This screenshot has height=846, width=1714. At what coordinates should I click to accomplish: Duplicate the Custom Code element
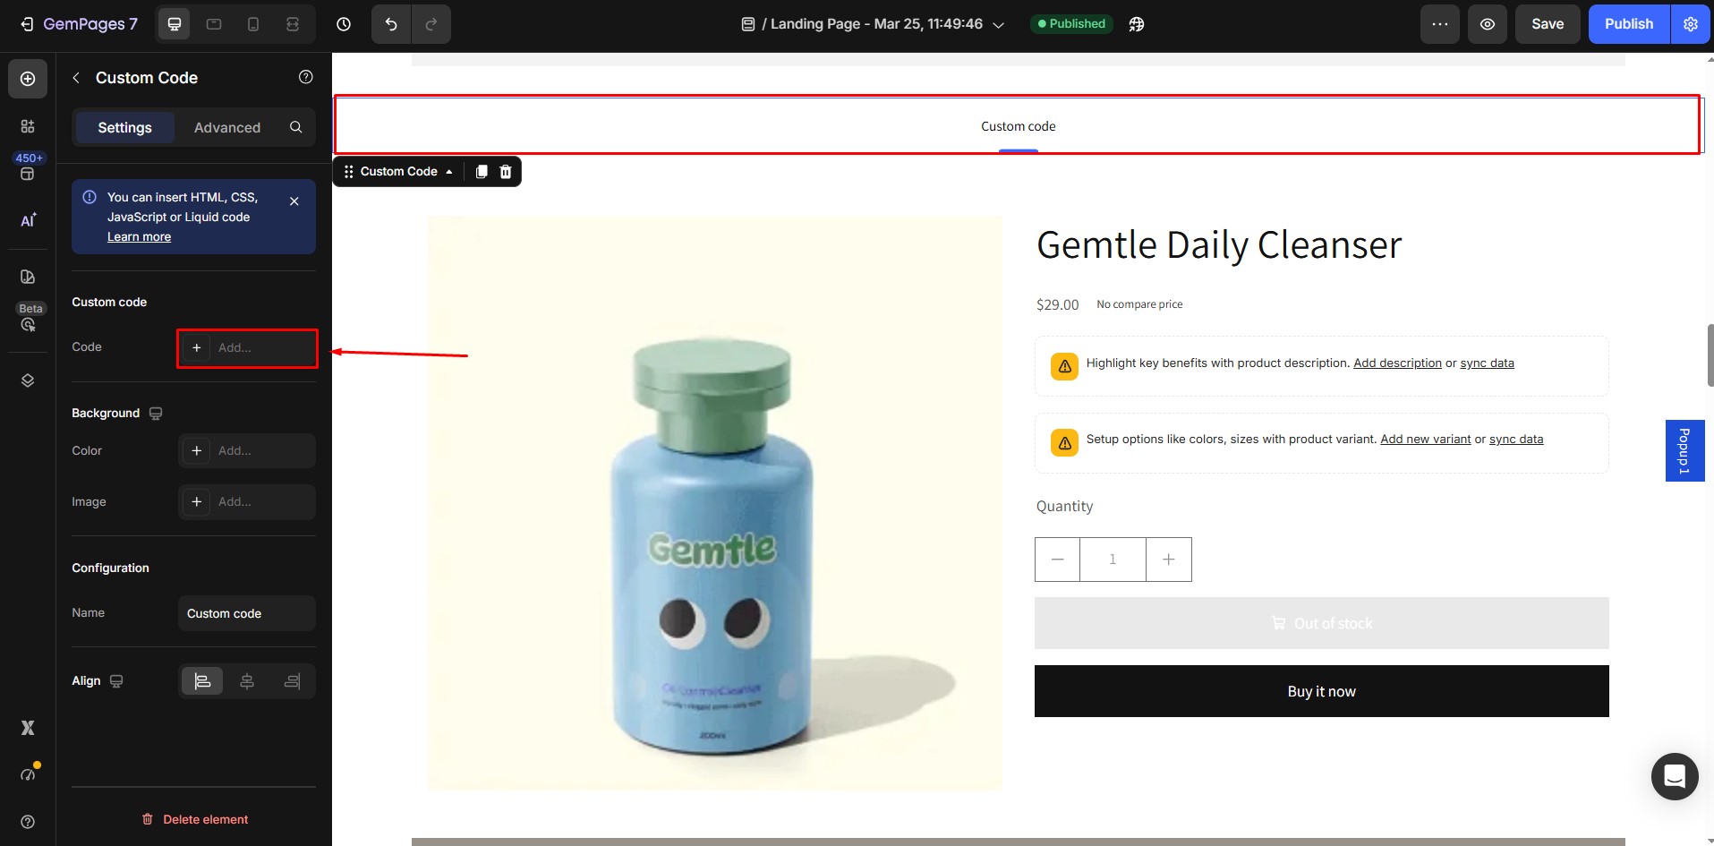482,171
